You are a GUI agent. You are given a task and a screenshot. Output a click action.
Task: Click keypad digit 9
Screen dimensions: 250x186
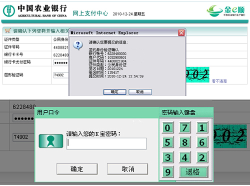click(x=167, y=172)
